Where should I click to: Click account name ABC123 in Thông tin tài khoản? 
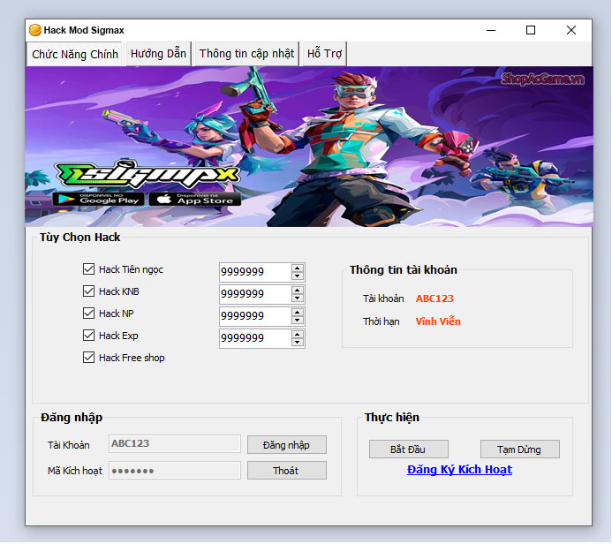[434, 298]
